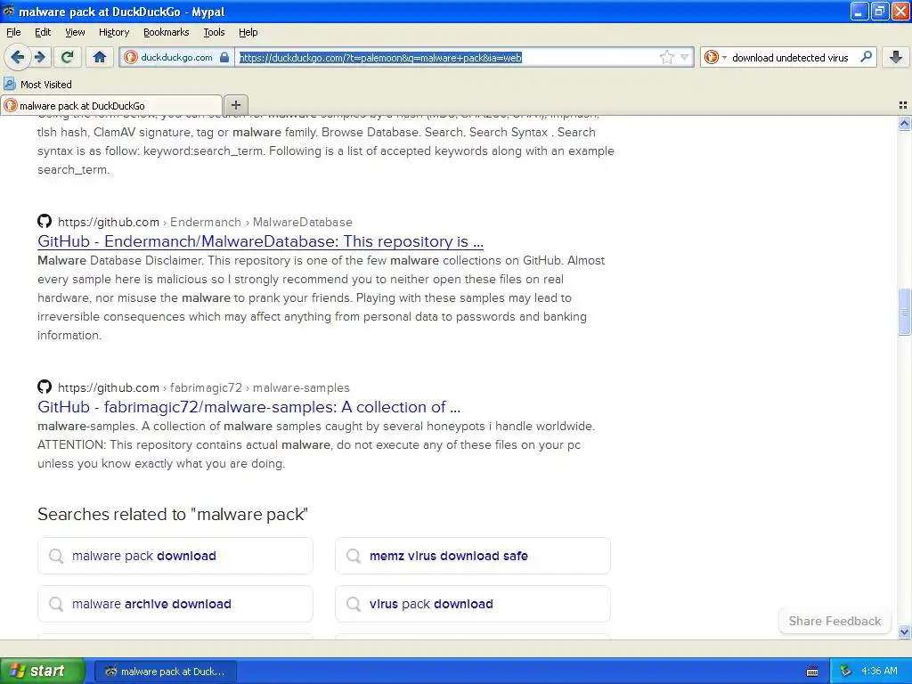
Task: Open the Bookmarks menu
Action: [167, 32]
